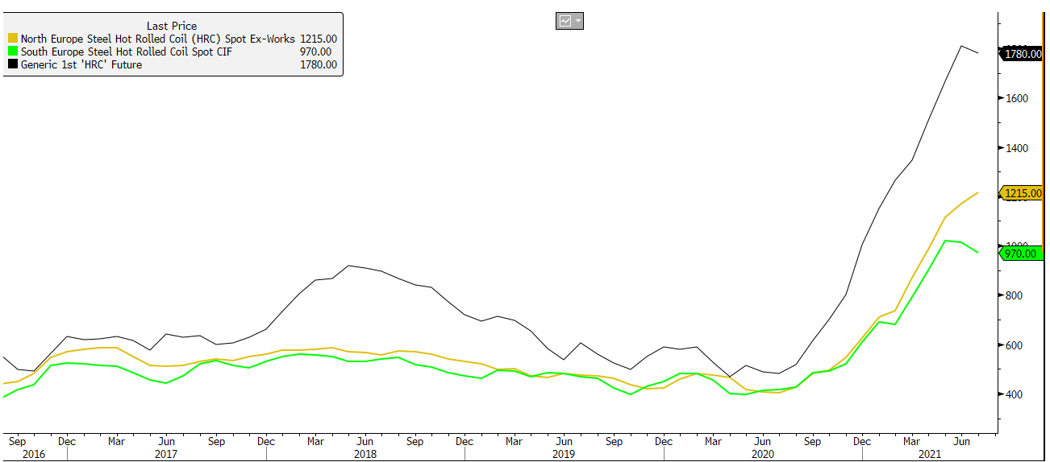Click the 2016 year label on axis
This screenshot has width=1050, height=462.
[x=34, y=455]
